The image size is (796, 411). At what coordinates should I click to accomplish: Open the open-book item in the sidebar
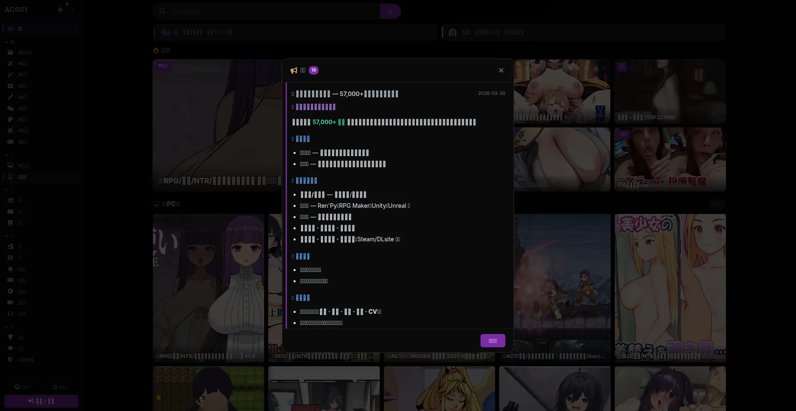[x=41, y=212]
